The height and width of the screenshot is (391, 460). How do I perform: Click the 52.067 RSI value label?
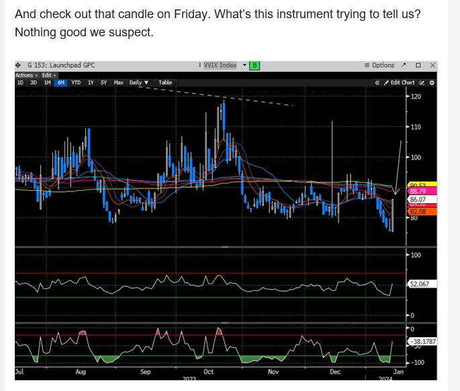[x=422, y=284]
